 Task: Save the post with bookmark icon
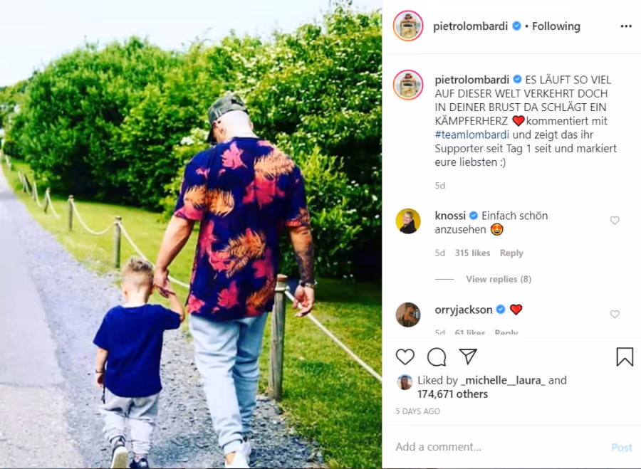[x=625, y=357]
